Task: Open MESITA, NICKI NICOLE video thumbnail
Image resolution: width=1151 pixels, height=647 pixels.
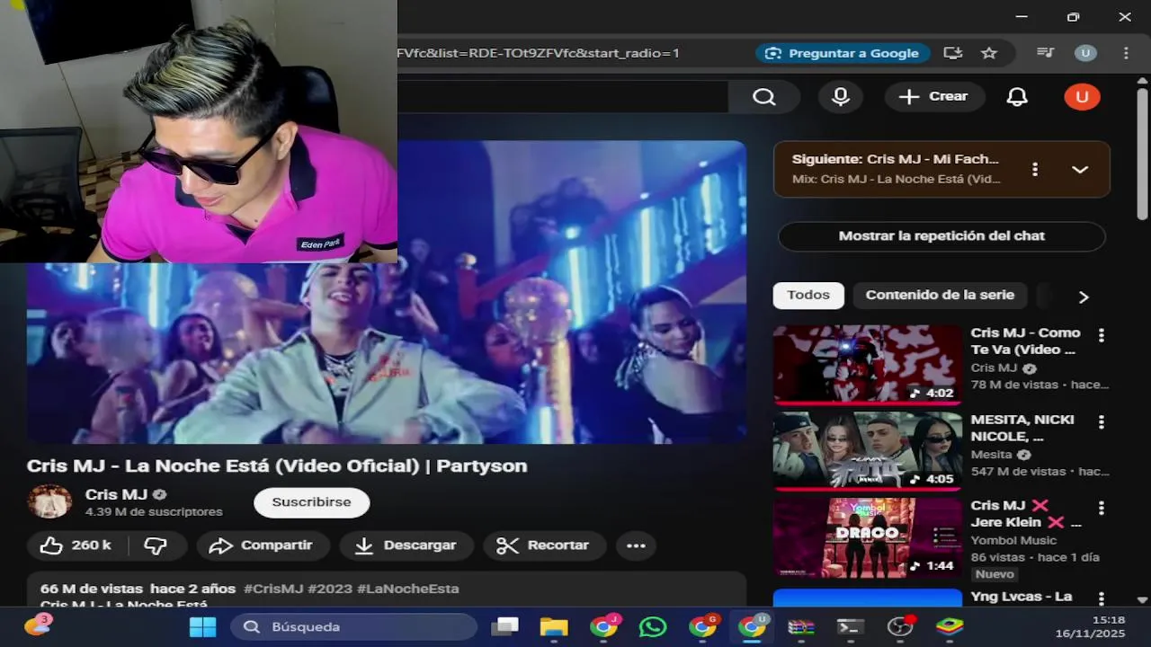Action: [x=867, y=450]
